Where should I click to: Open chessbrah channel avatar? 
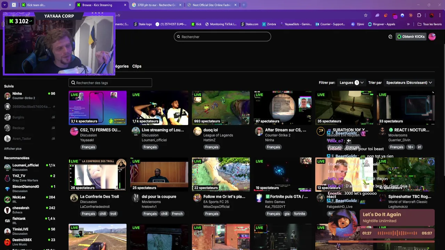(x=7, y=210)
